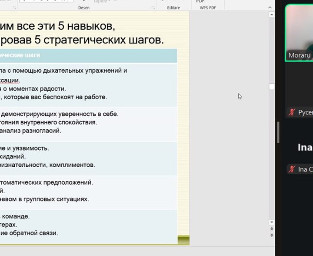Go to next slide using double-down arrow
This screenshot has height=256, width=313.
coord(272,235)
